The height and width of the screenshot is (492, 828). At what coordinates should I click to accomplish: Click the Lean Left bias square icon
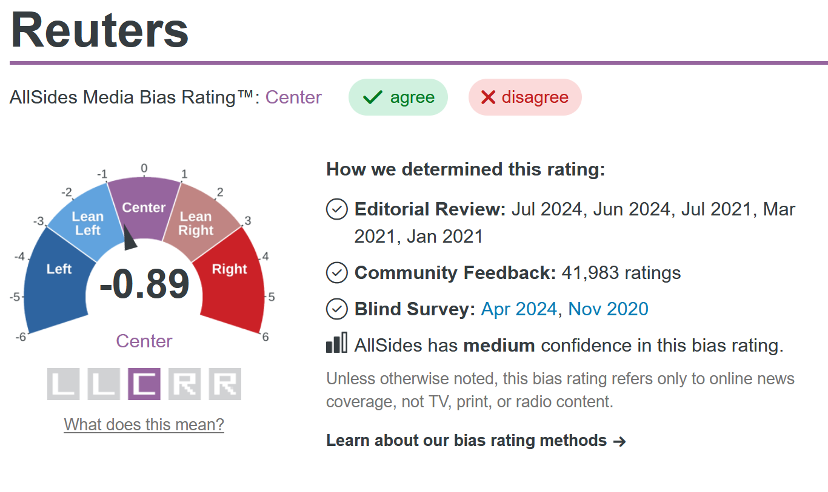(104, 384)
